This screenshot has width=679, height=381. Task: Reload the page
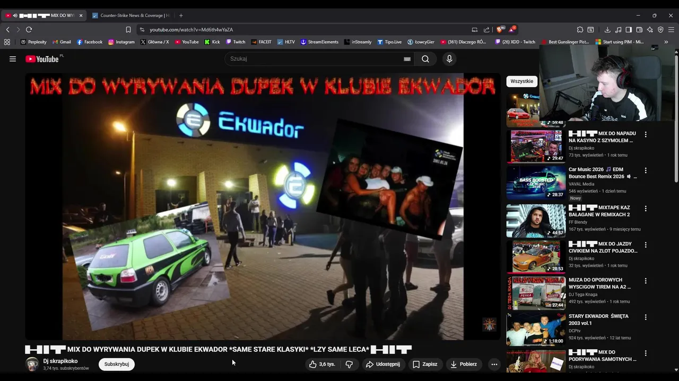[29, 30]
